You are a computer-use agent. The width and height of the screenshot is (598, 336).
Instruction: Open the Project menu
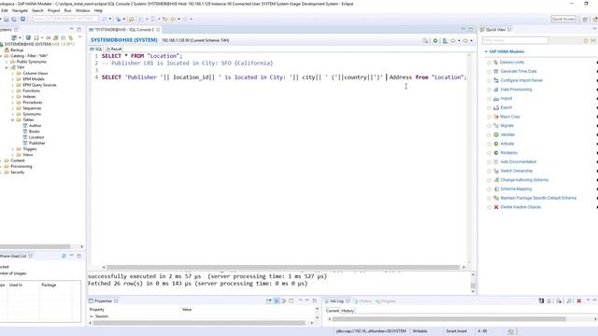click(54, 10)
